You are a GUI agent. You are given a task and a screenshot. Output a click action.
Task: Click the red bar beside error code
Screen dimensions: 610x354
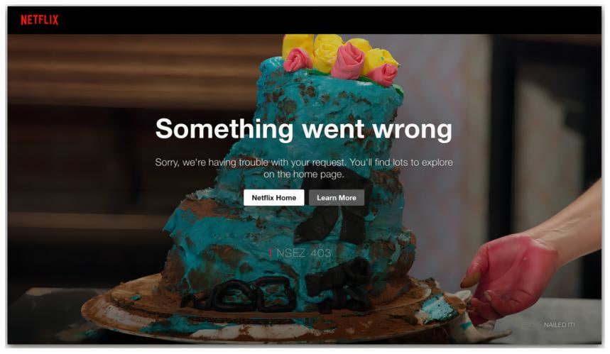click(271, 253)
